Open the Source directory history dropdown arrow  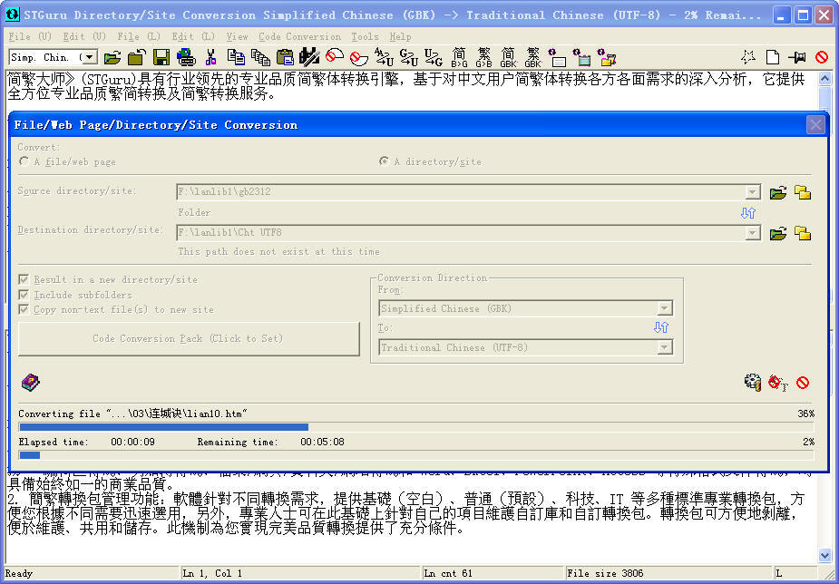click(753, 191)
